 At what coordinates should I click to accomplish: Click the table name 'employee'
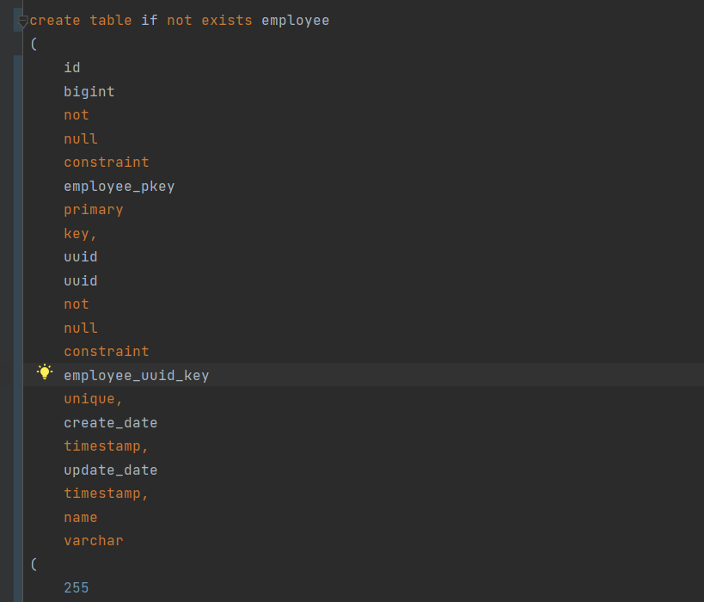296,21
